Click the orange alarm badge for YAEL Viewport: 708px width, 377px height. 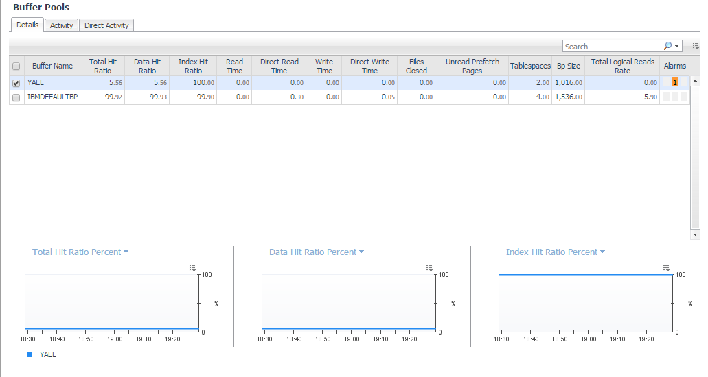click(x=674, y=82)
